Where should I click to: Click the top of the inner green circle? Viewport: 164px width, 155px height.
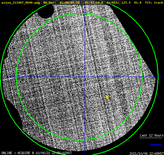(79, 13)
